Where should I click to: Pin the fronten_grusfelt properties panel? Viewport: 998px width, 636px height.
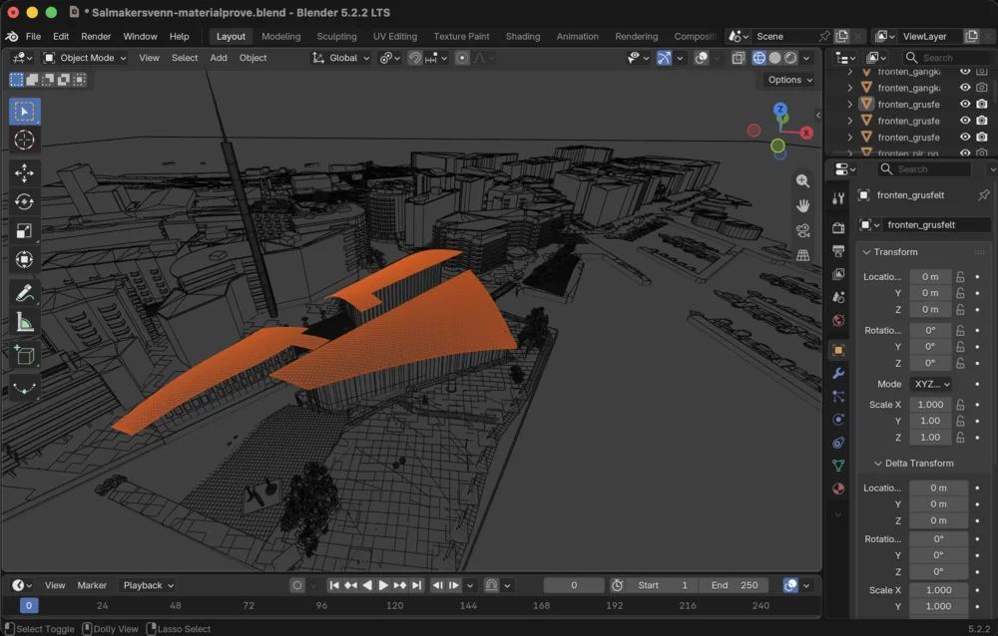point(983,195)
